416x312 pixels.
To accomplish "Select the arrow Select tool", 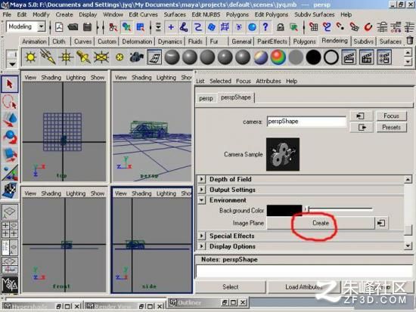I will [x=10, y=84].
